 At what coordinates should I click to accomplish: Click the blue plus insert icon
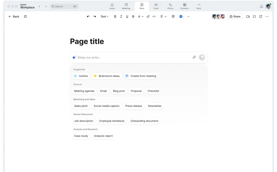click(x=181, y=16)
